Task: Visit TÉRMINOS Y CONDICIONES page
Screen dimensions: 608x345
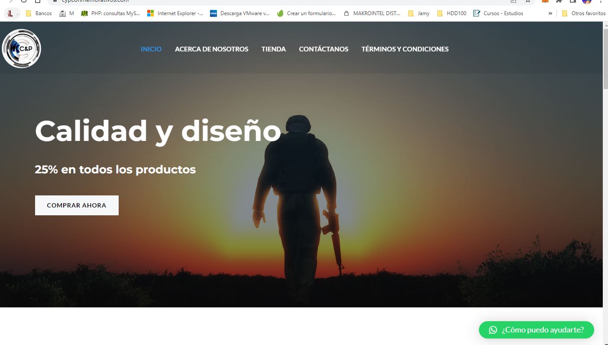Action: [405, 49]
